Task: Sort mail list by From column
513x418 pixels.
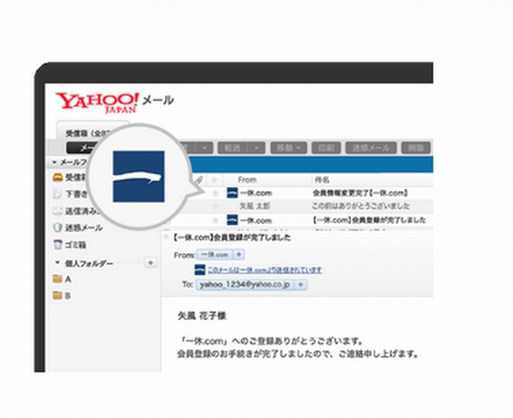Action: (247, 180)
